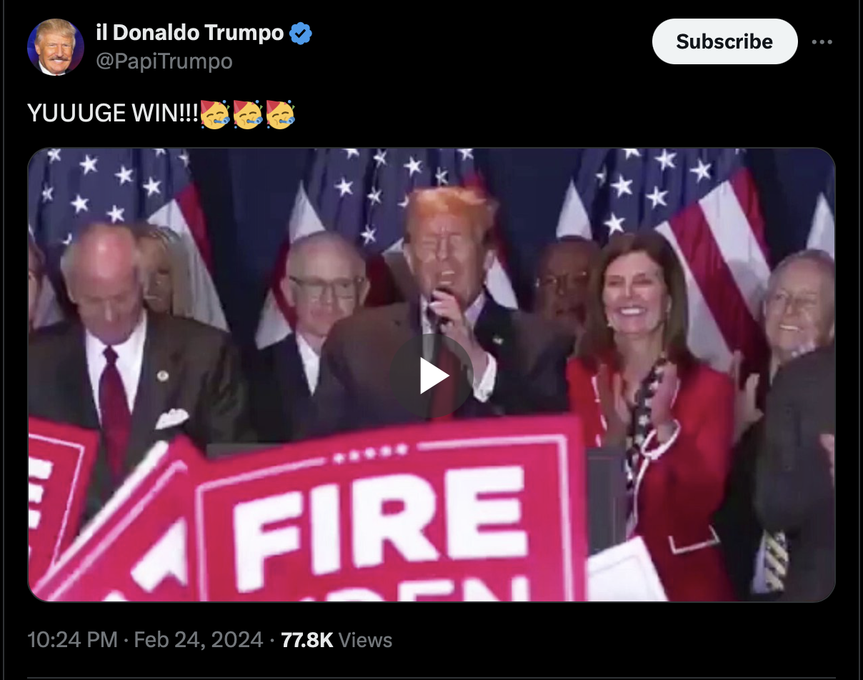Open the 77.8K view count

(307, 640)
